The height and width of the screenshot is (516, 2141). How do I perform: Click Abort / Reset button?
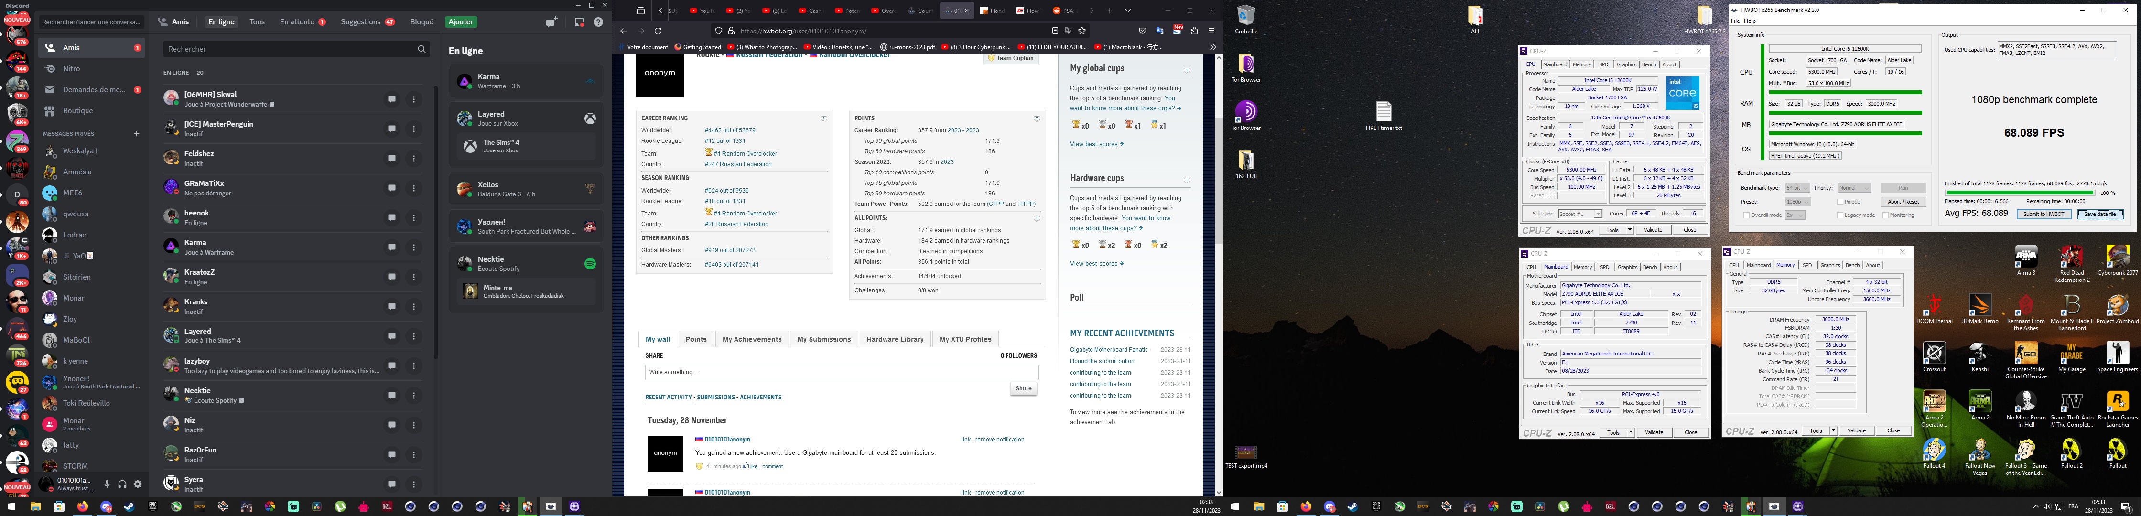coord(1903,202)
